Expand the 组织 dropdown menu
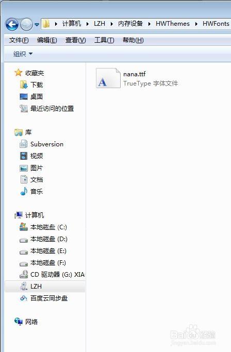 (23, 54)
